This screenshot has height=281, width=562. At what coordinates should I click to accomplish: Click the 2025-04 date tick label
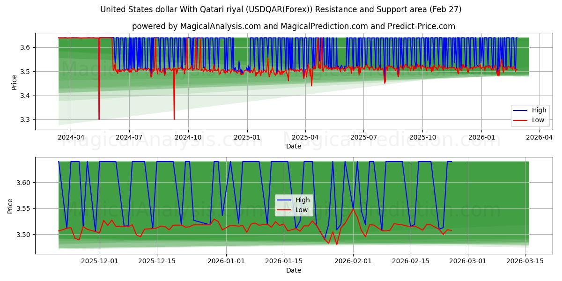[305, 137]
